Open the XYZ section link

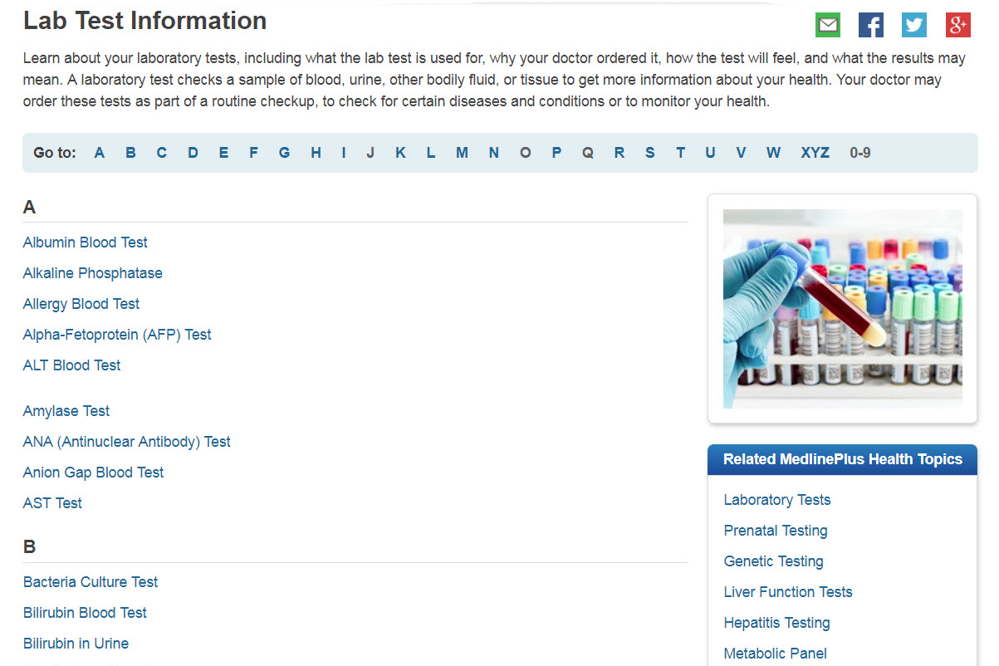(x=815, y=153)
